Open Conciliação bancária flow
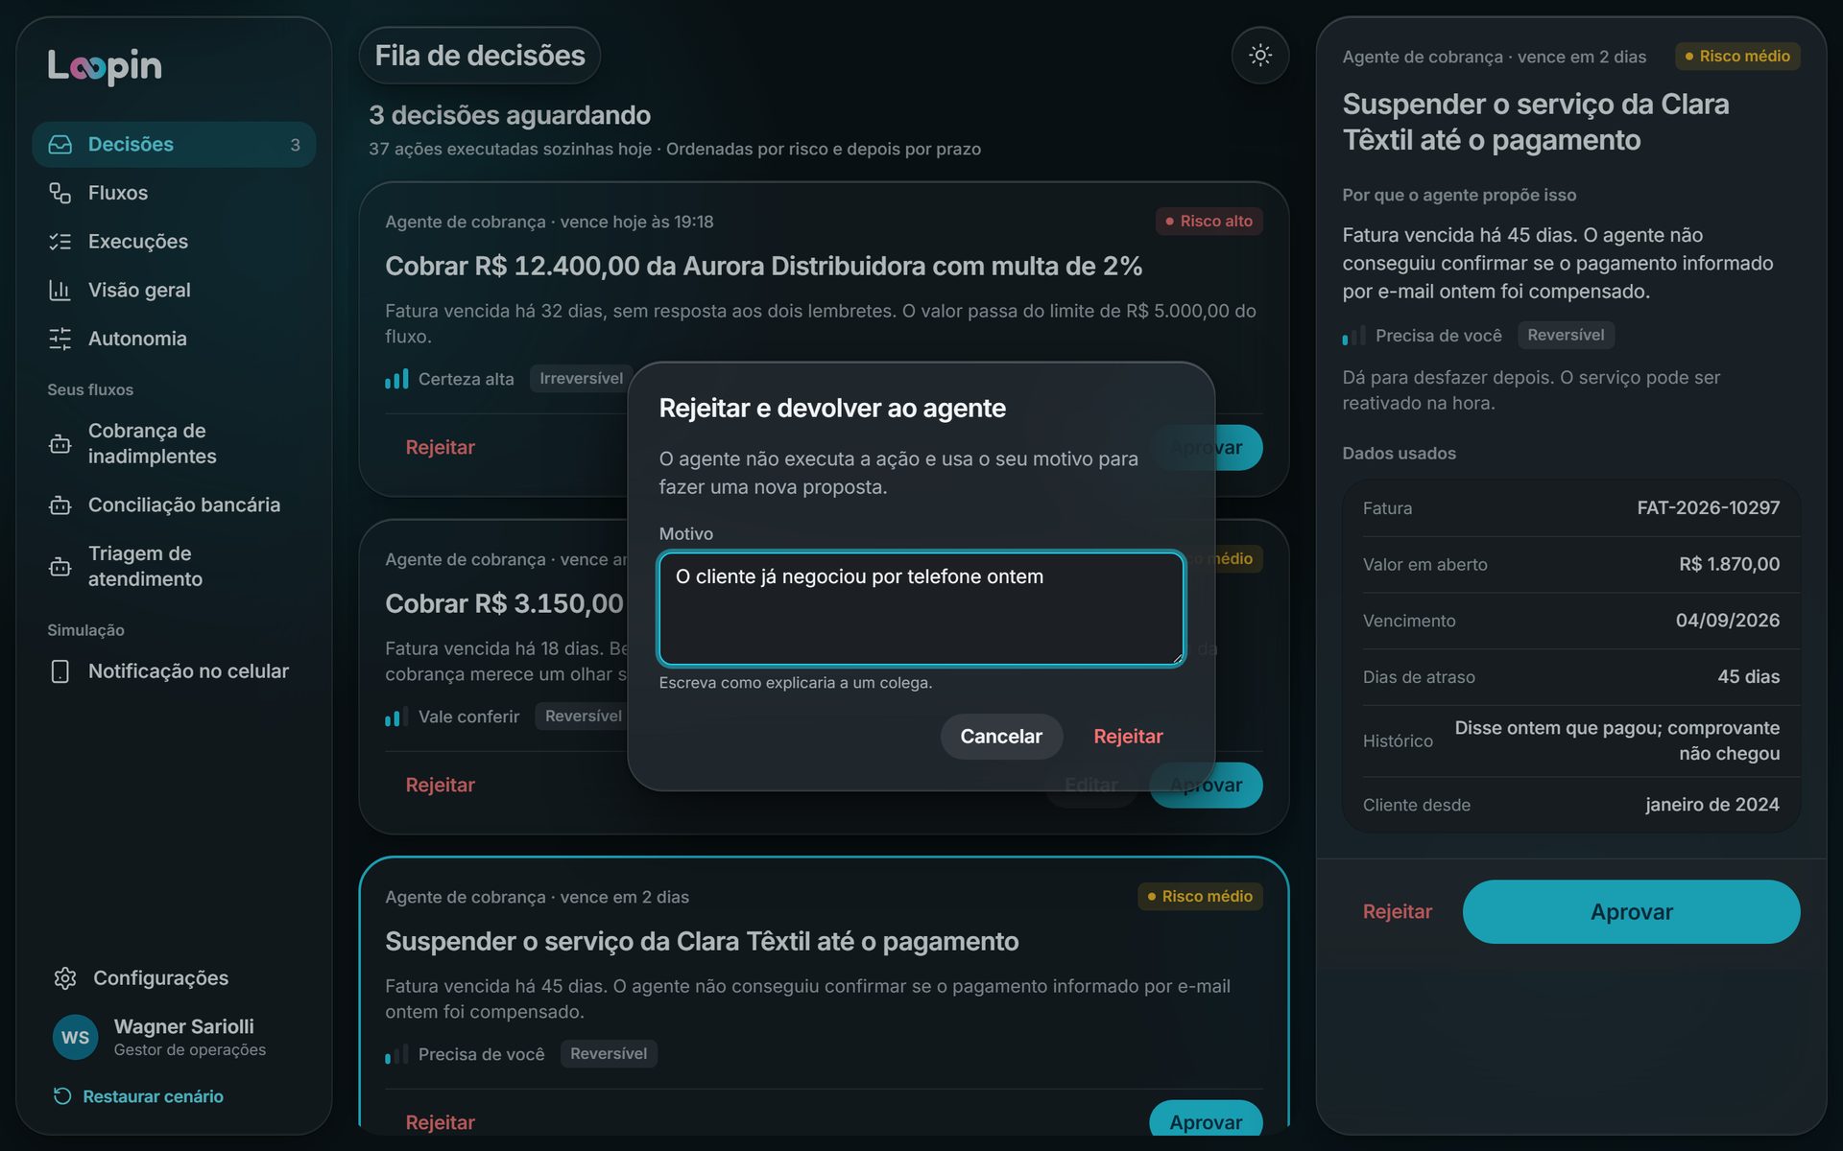The height and width of the screenshot is (1151, 1843). pos(174,505)
